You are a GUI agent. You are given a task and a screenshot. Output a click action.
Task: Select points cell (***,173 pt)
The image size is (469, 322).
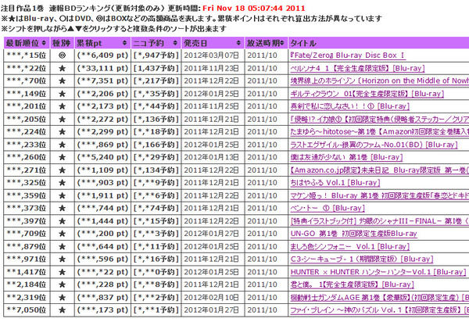pos(102,310)
